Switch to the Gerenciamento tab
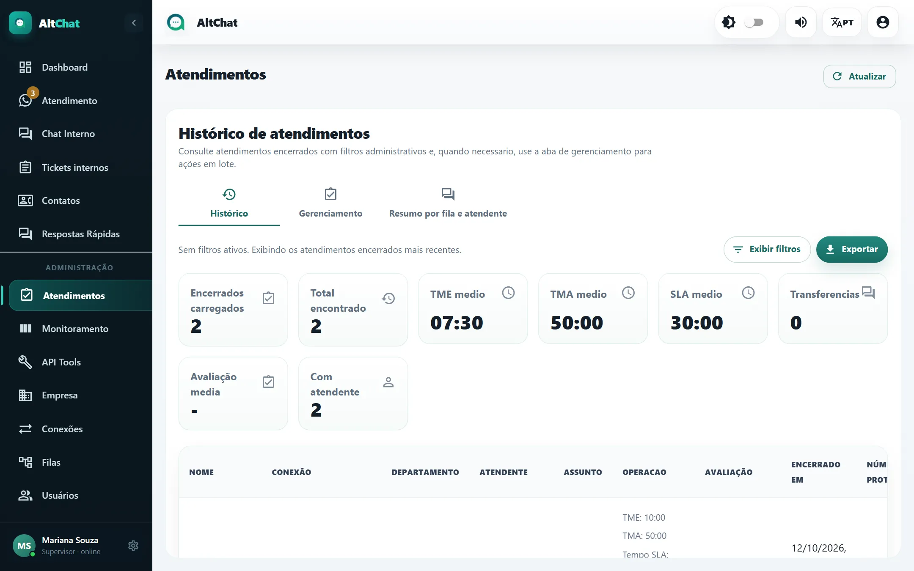The height and width of the screenshot is (571, 914). tap(330, 204)
